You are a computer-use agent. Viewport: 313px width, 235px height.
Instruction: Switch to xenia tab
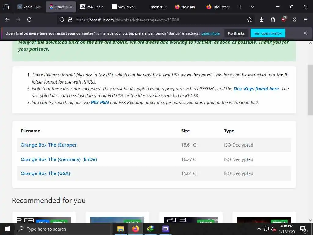pyautogui.click(x=30, y=7)
